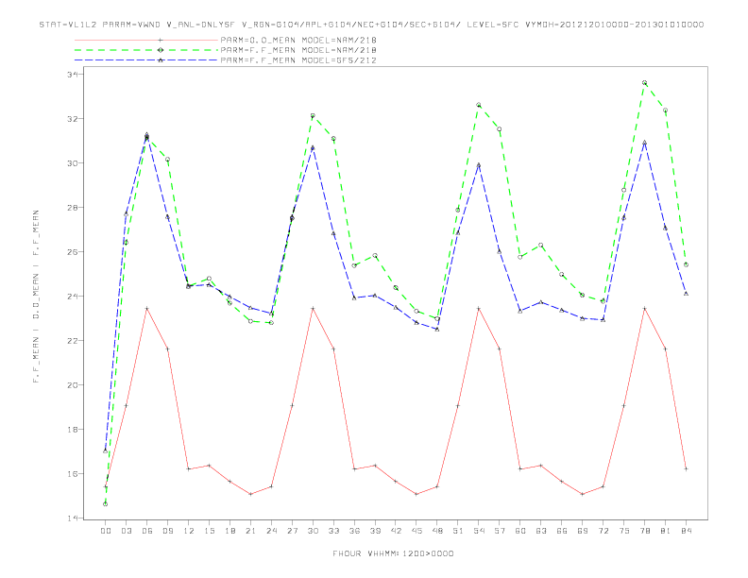Click y-axis tick label 16
Image resolution: width=748 pixels, height=578 pixels.
(x=74, y=473)
